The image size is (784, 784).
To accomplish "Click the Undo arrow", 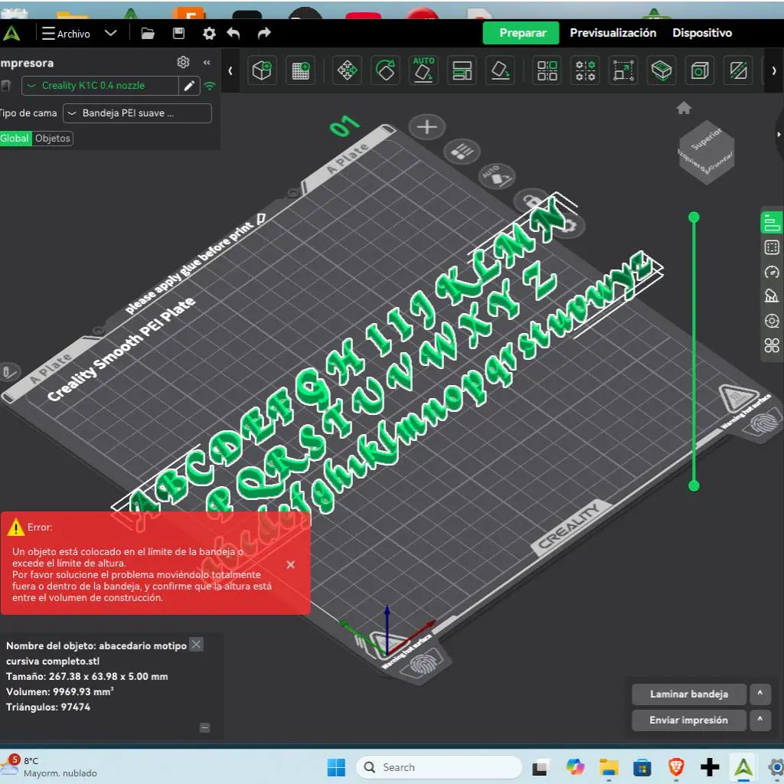I will [234, 34].
